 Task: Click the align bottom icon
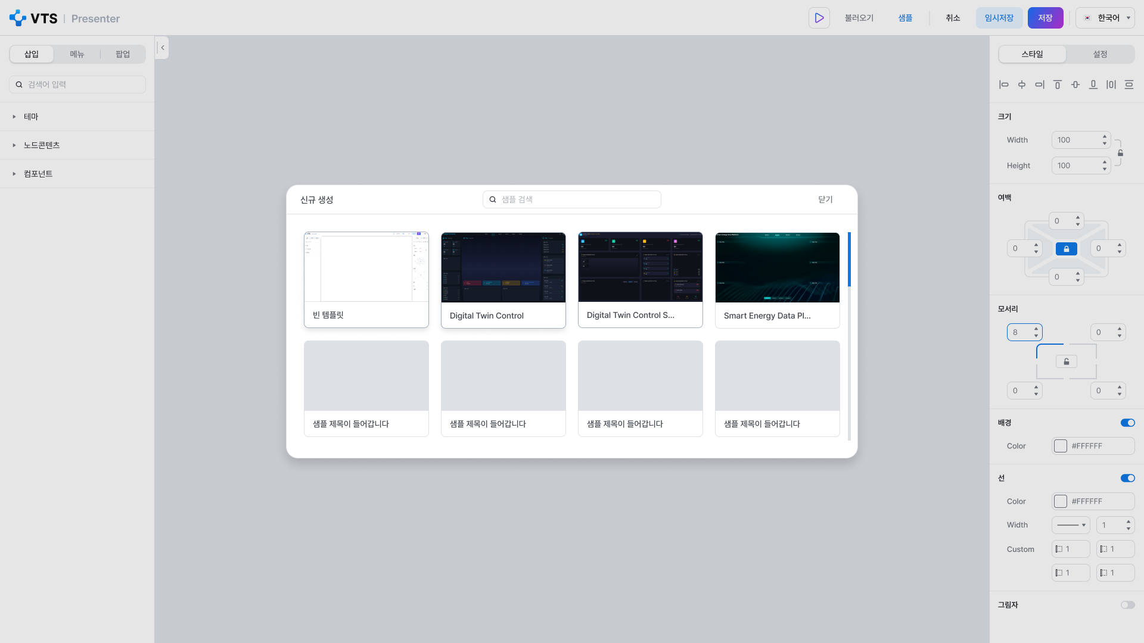[1093, 85]
